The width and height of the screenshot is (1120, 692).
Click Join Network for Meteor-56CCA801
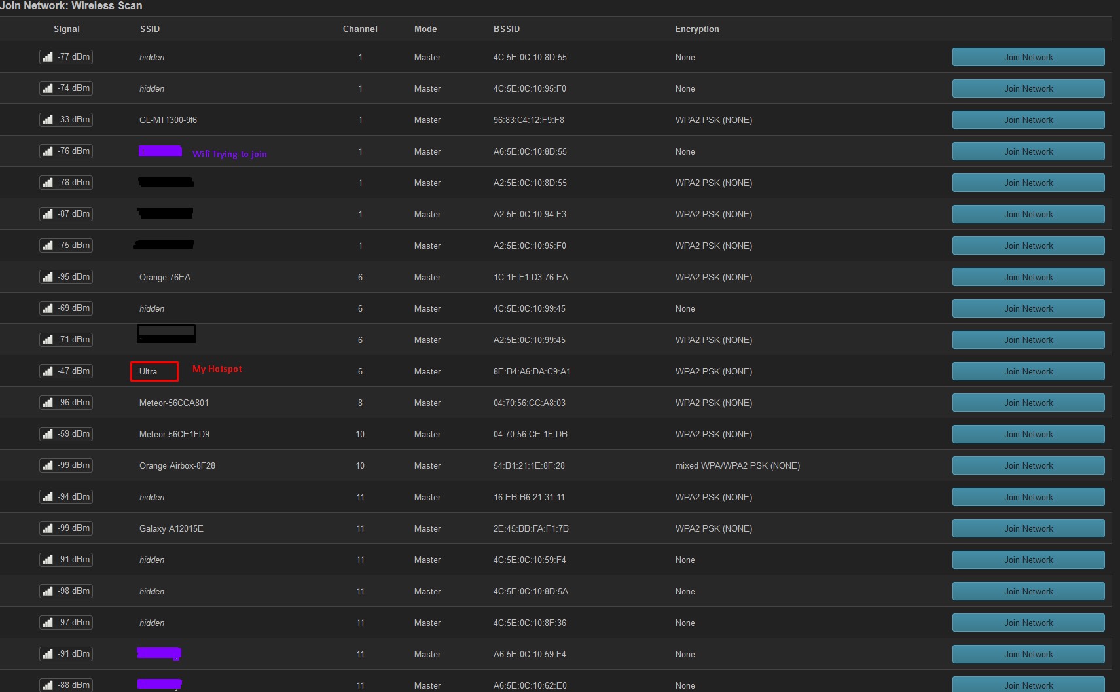[x=1028, y=403]
